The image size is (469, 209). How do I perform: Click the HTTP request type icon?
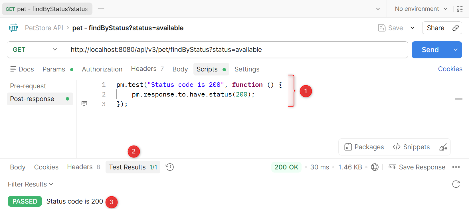pos(13,28)
